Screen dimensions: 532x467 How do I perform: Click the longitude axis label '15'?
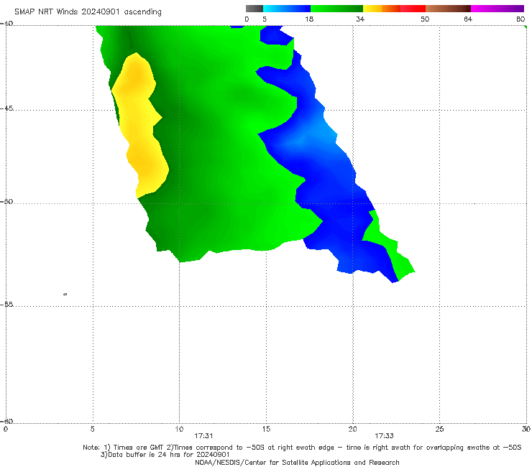pyautogui.click(x=266, y=429)
